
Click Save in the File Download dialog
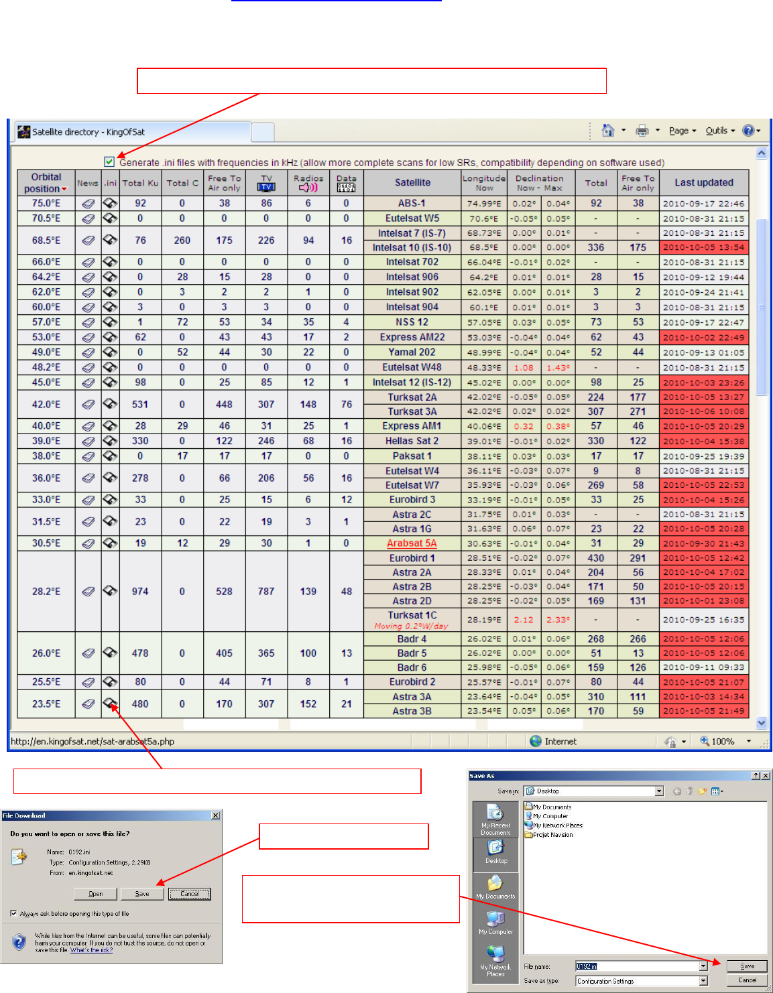click(142, 894)
